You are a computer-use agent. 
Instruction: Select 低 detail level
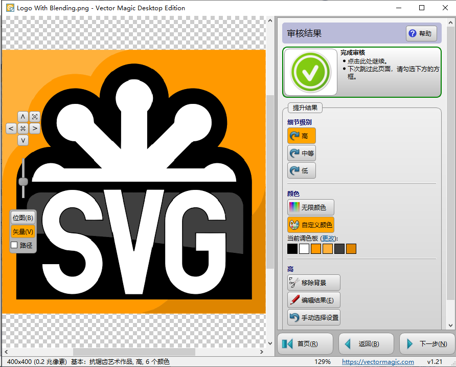coord(301,170)
